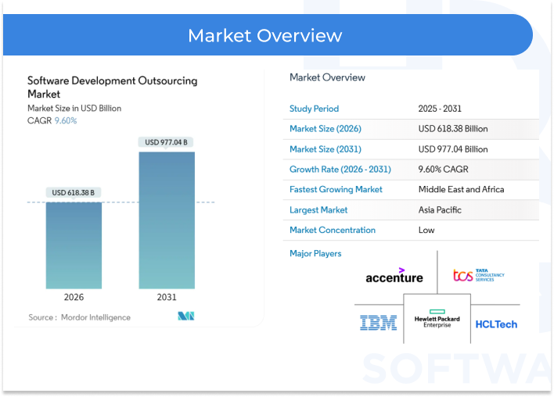Click the Mordor Intelligence logo beside source

(186, 316)
